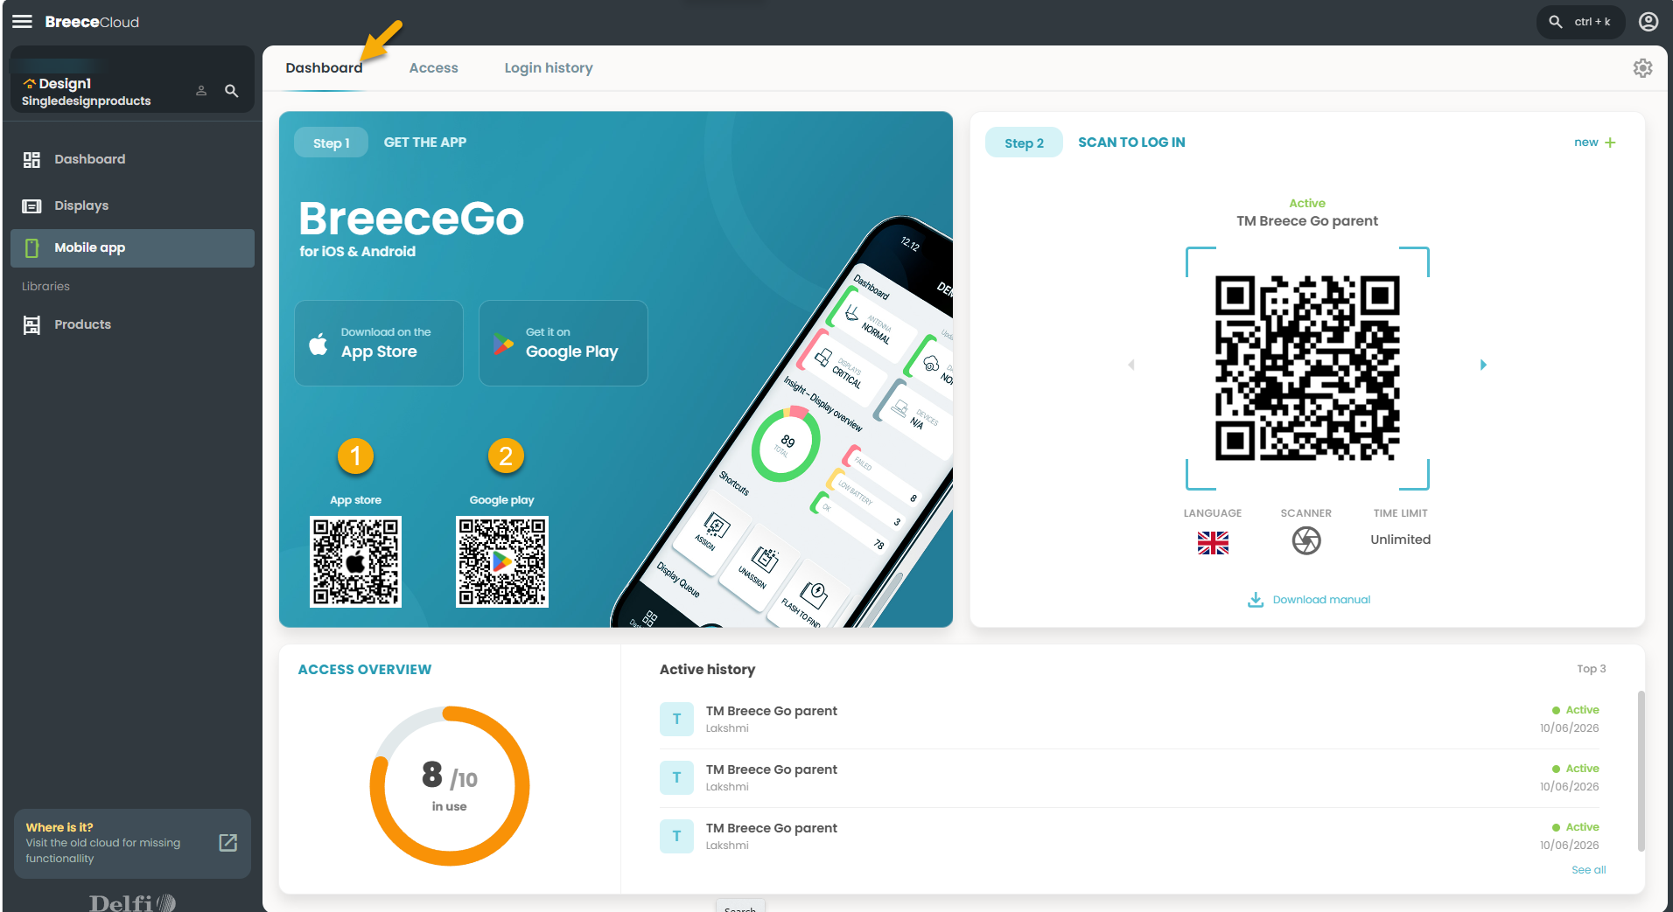Viewport: 1673px width, 912px height.
Task: Switch to the Login history tab
Action: (x=549, y=68)
